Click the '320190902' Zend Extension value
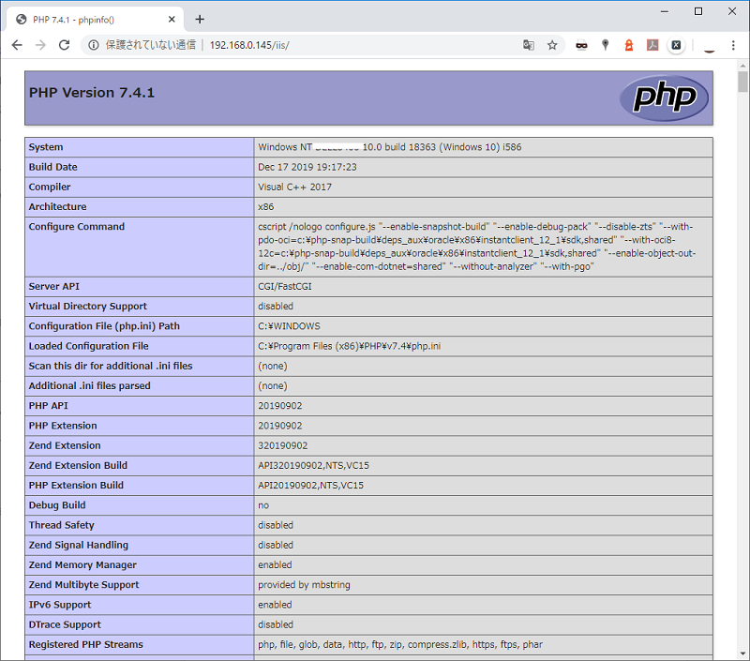The image size is (750, 661). [283, 445]
